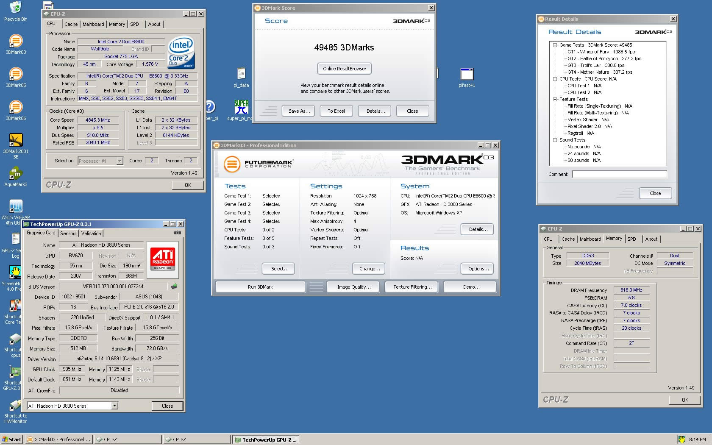This screenshot has width=712, height=445.
Task: Open the pifast41 desktop icon
Action: click(467, 77)
